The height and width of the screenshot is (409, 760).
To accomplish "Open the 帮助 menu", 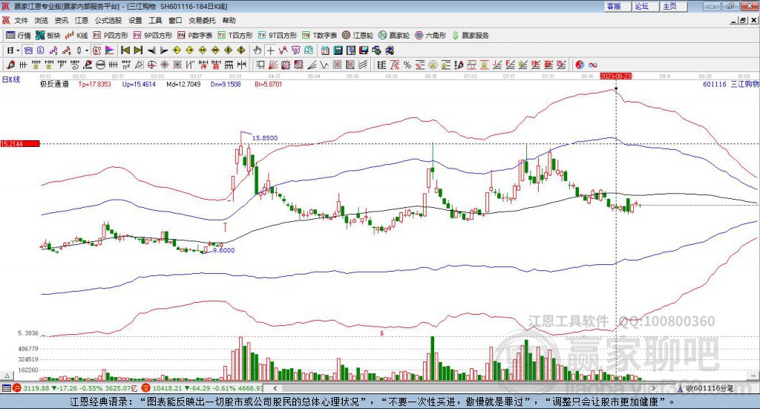I will (x=229, y=20).
